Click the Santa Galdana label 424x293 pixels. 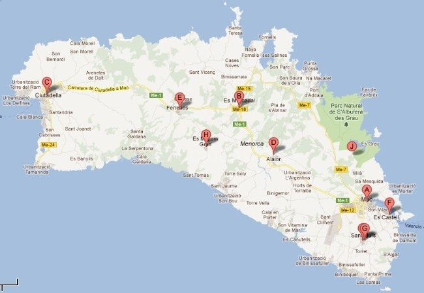tap(136, 134)
